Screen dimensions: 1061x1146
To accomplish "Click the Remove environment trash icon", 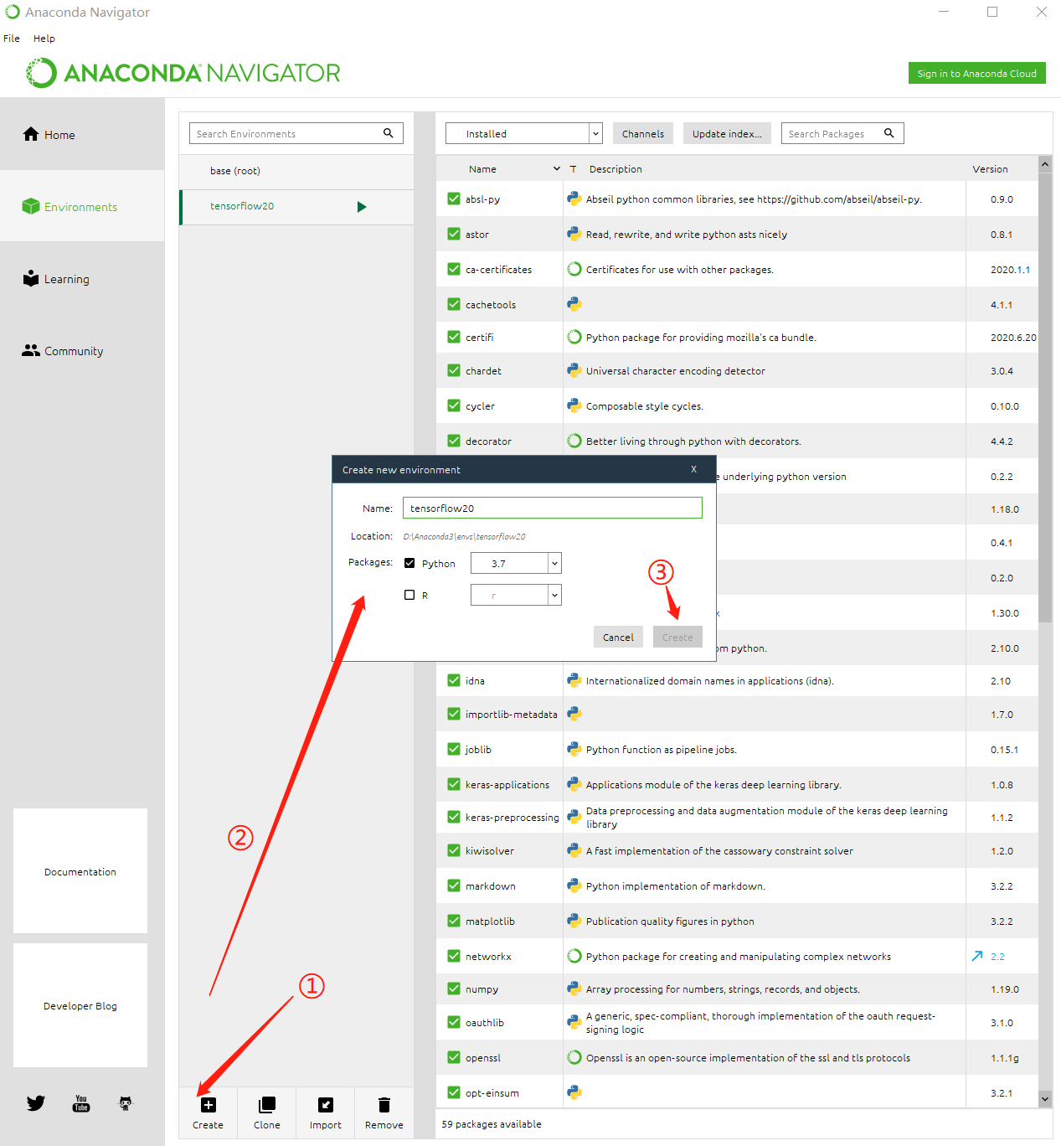I will (384, 1105).
